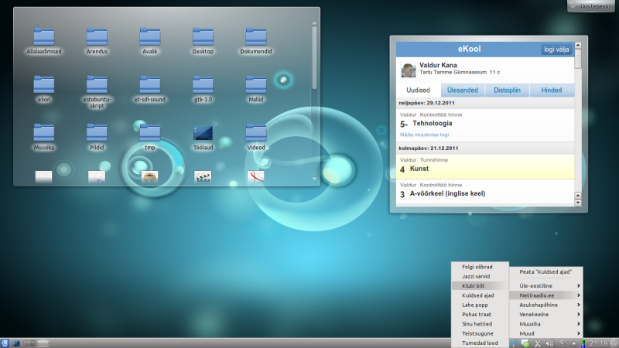
Task: Switch to the Hinded tab
Action: [x=552, y=90]
